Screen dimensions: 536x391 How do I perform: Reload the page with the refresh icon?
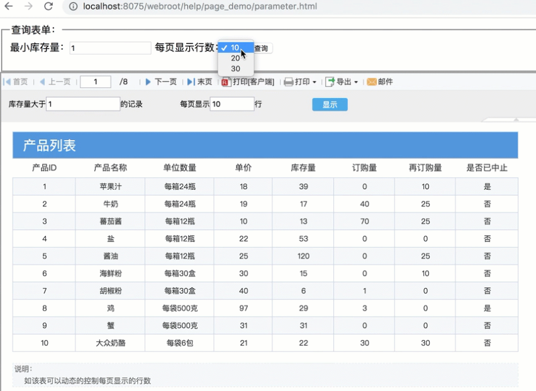[48, 6]
